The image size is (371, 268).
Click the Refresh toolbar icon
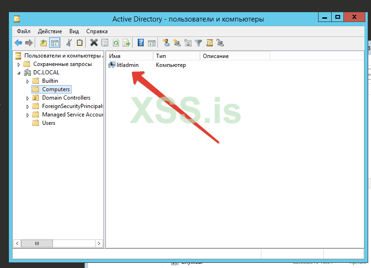(116, 43)
